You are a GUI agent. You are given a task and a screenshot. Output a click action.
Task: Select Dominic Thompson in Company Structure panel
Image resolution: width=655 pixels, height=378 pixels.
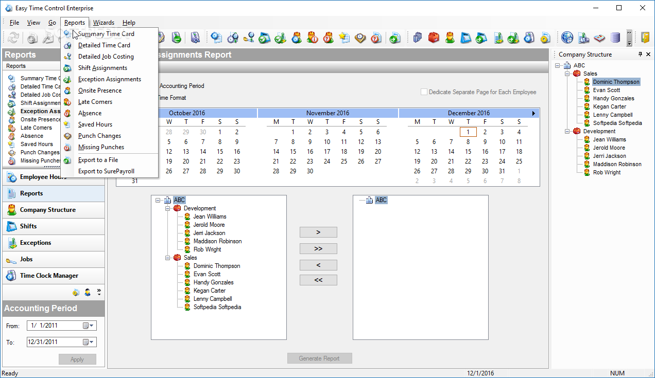coord(616,82)
